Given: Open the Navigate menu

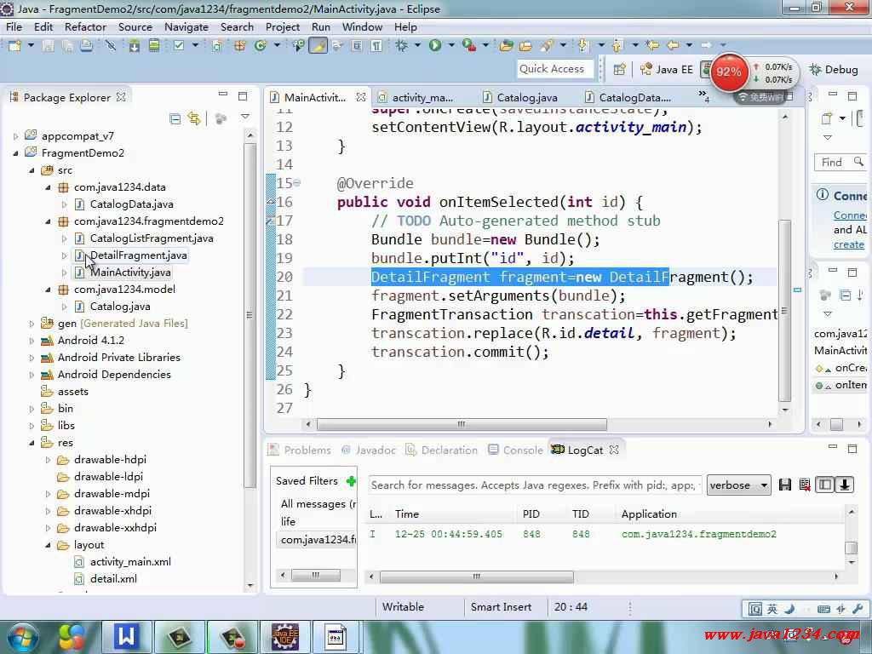Looking at the screenshot, I should 186,26.
